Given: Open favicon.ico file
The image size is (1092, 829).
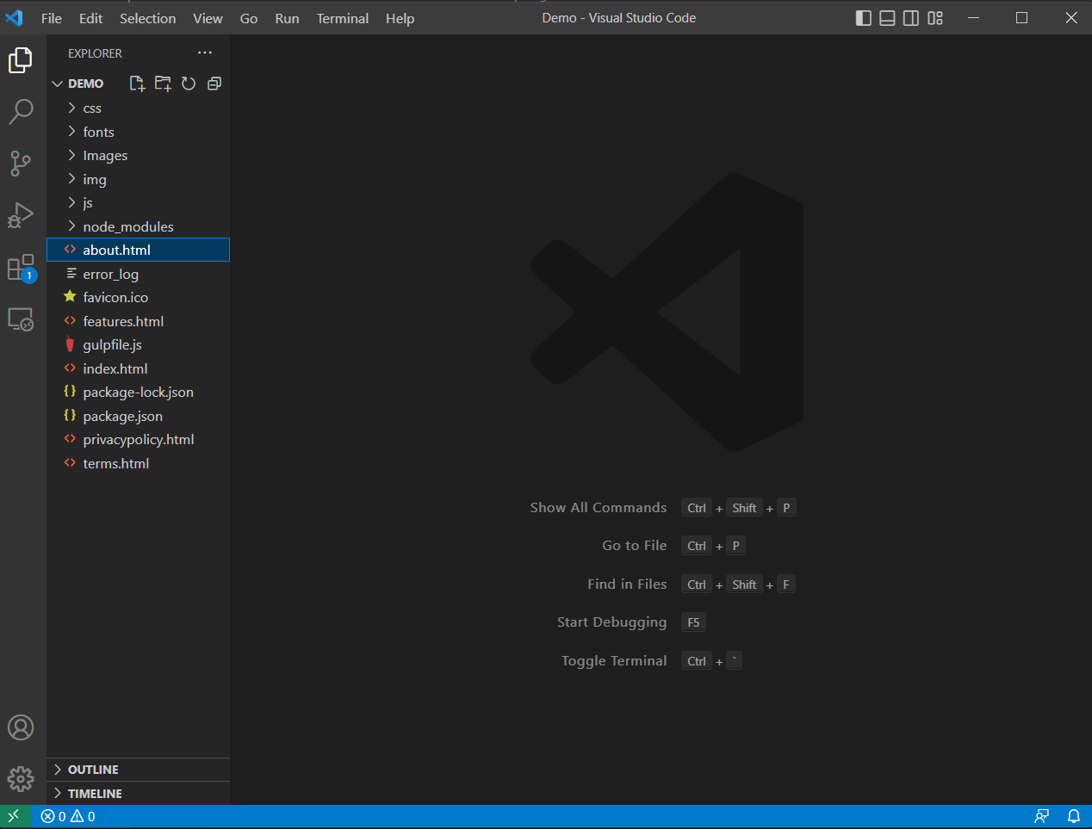Looking at the screenshot, I should coord(138,297).
